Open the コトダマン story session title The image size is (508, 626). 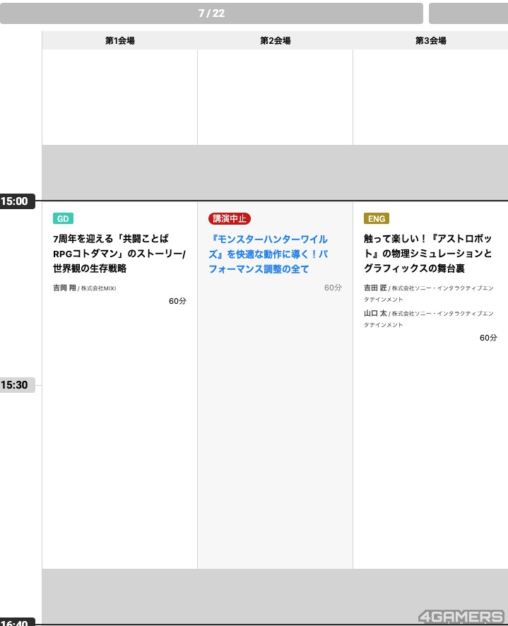(x=119, y=254)
